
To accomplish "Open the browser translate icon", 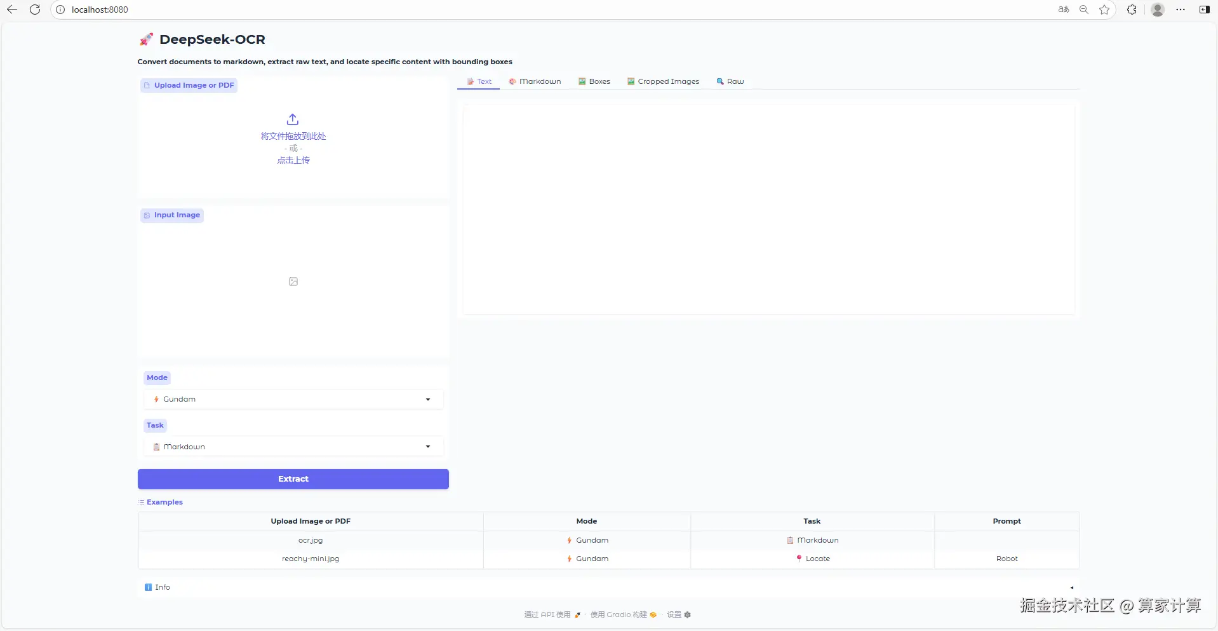I will tap(1064, 10).
